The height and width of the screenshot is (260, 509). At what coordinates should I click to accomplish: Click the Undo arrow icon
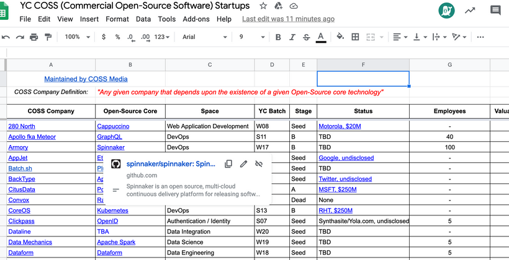[x=6, y=37]
